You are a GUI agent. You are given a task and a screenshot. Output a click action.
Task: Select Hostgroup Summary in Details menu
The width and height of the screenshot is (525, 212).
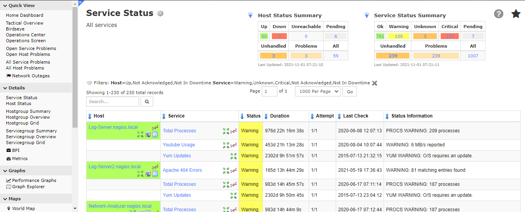[x=28, y=111]
